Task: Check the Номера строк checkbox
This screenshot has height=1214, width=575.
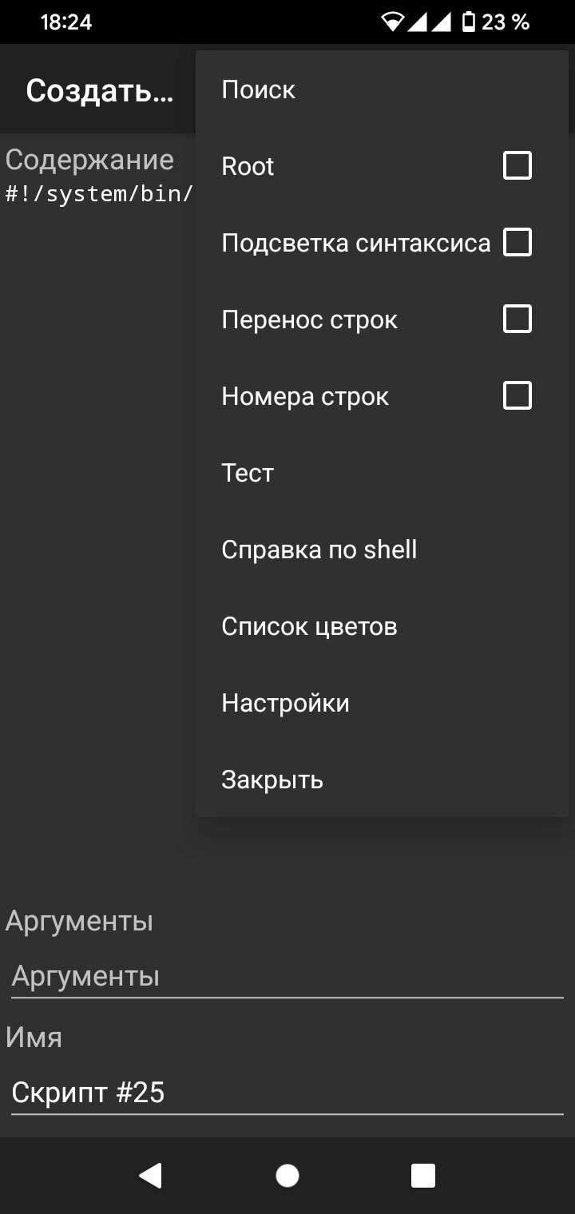Action: pos(517,395)
